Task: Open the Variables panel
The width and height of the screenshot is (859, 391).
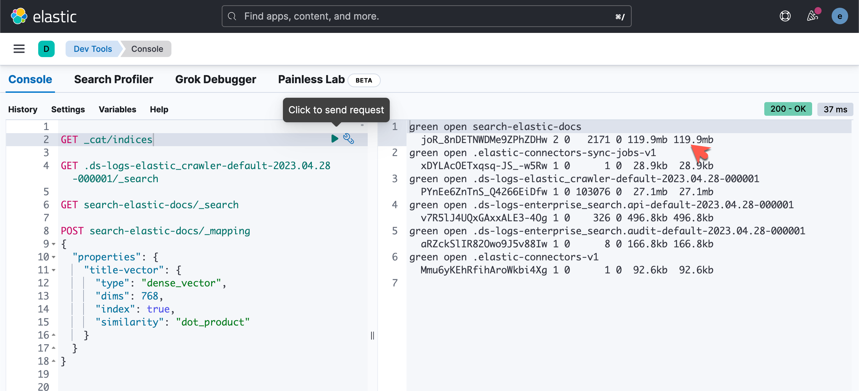Action: 117,109
